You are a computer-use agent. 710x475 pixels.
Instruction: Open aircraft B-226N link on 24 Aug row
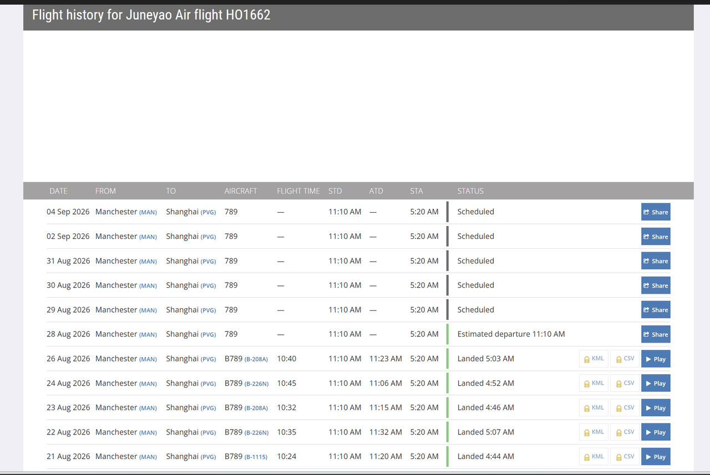(x=256, y=384)
